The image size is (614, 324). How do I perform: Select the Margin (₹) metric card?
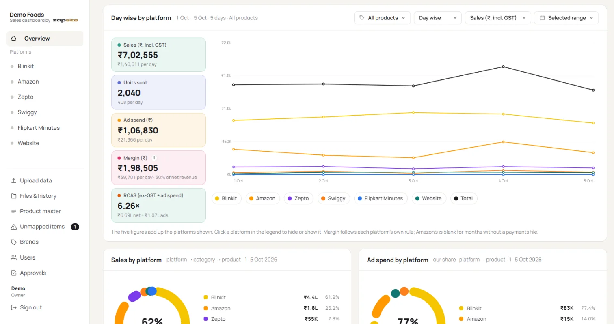(x=158, y=167)
